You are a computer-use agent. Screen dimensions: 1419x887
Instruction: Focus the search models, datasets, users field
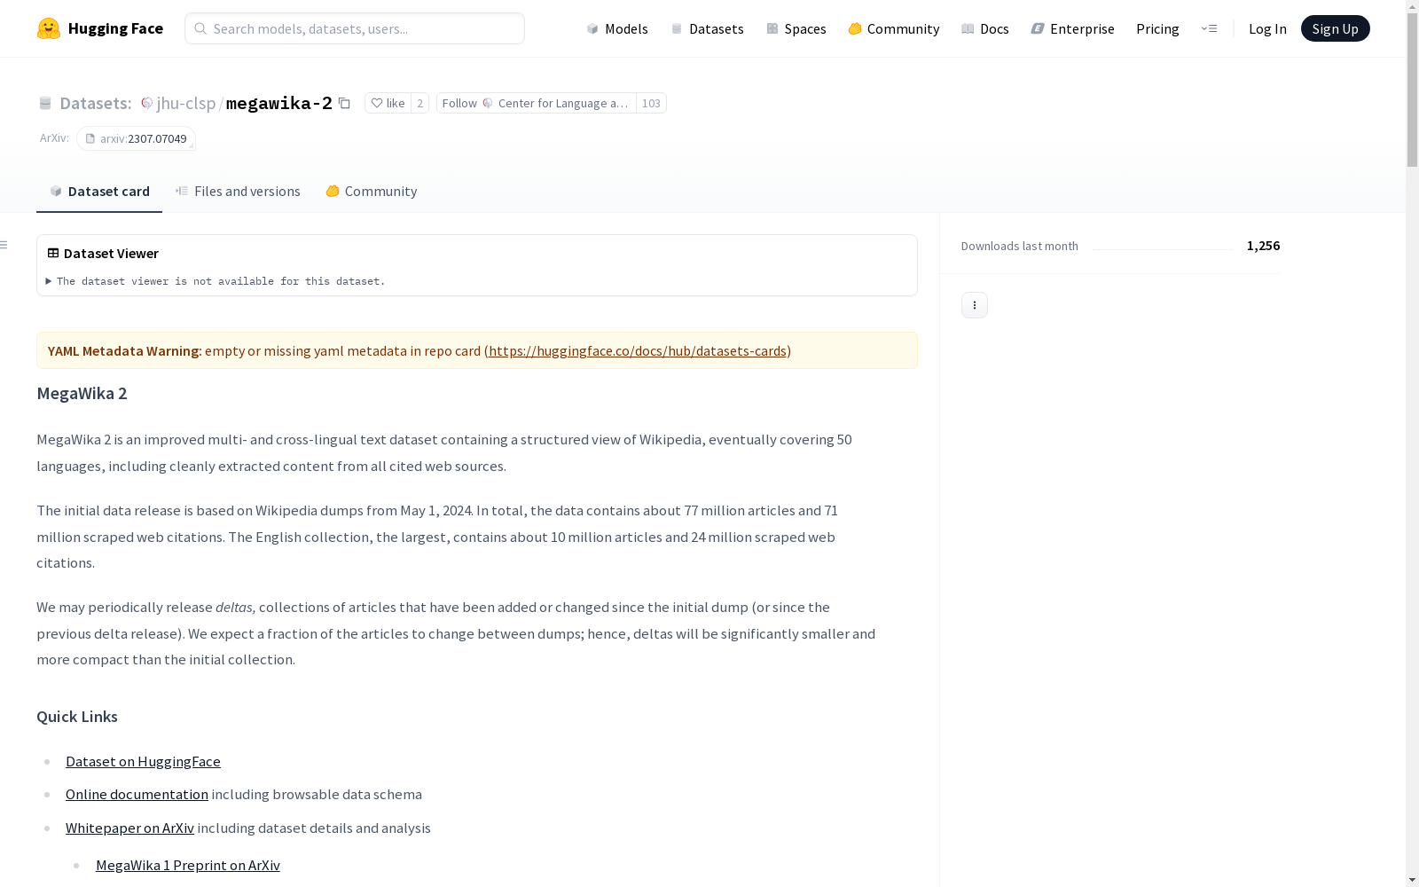point(355,28)
